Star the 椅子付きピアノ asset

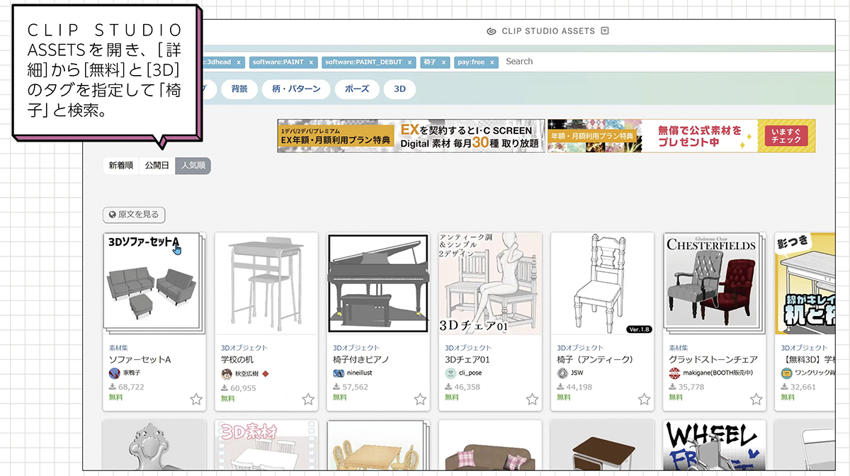click(420, 399)
